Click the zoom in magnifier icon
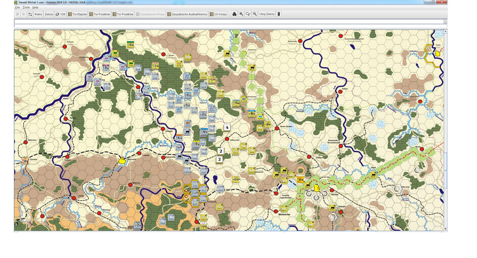Viewport: 477px width, 258px height. (241, 14)
